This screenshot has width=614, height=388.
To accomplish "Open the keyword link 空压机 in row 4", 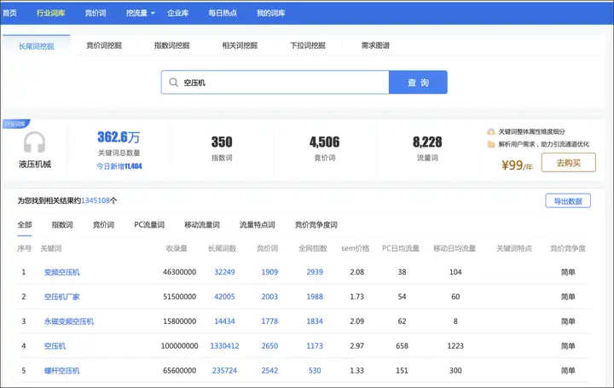I will (55, 346).
